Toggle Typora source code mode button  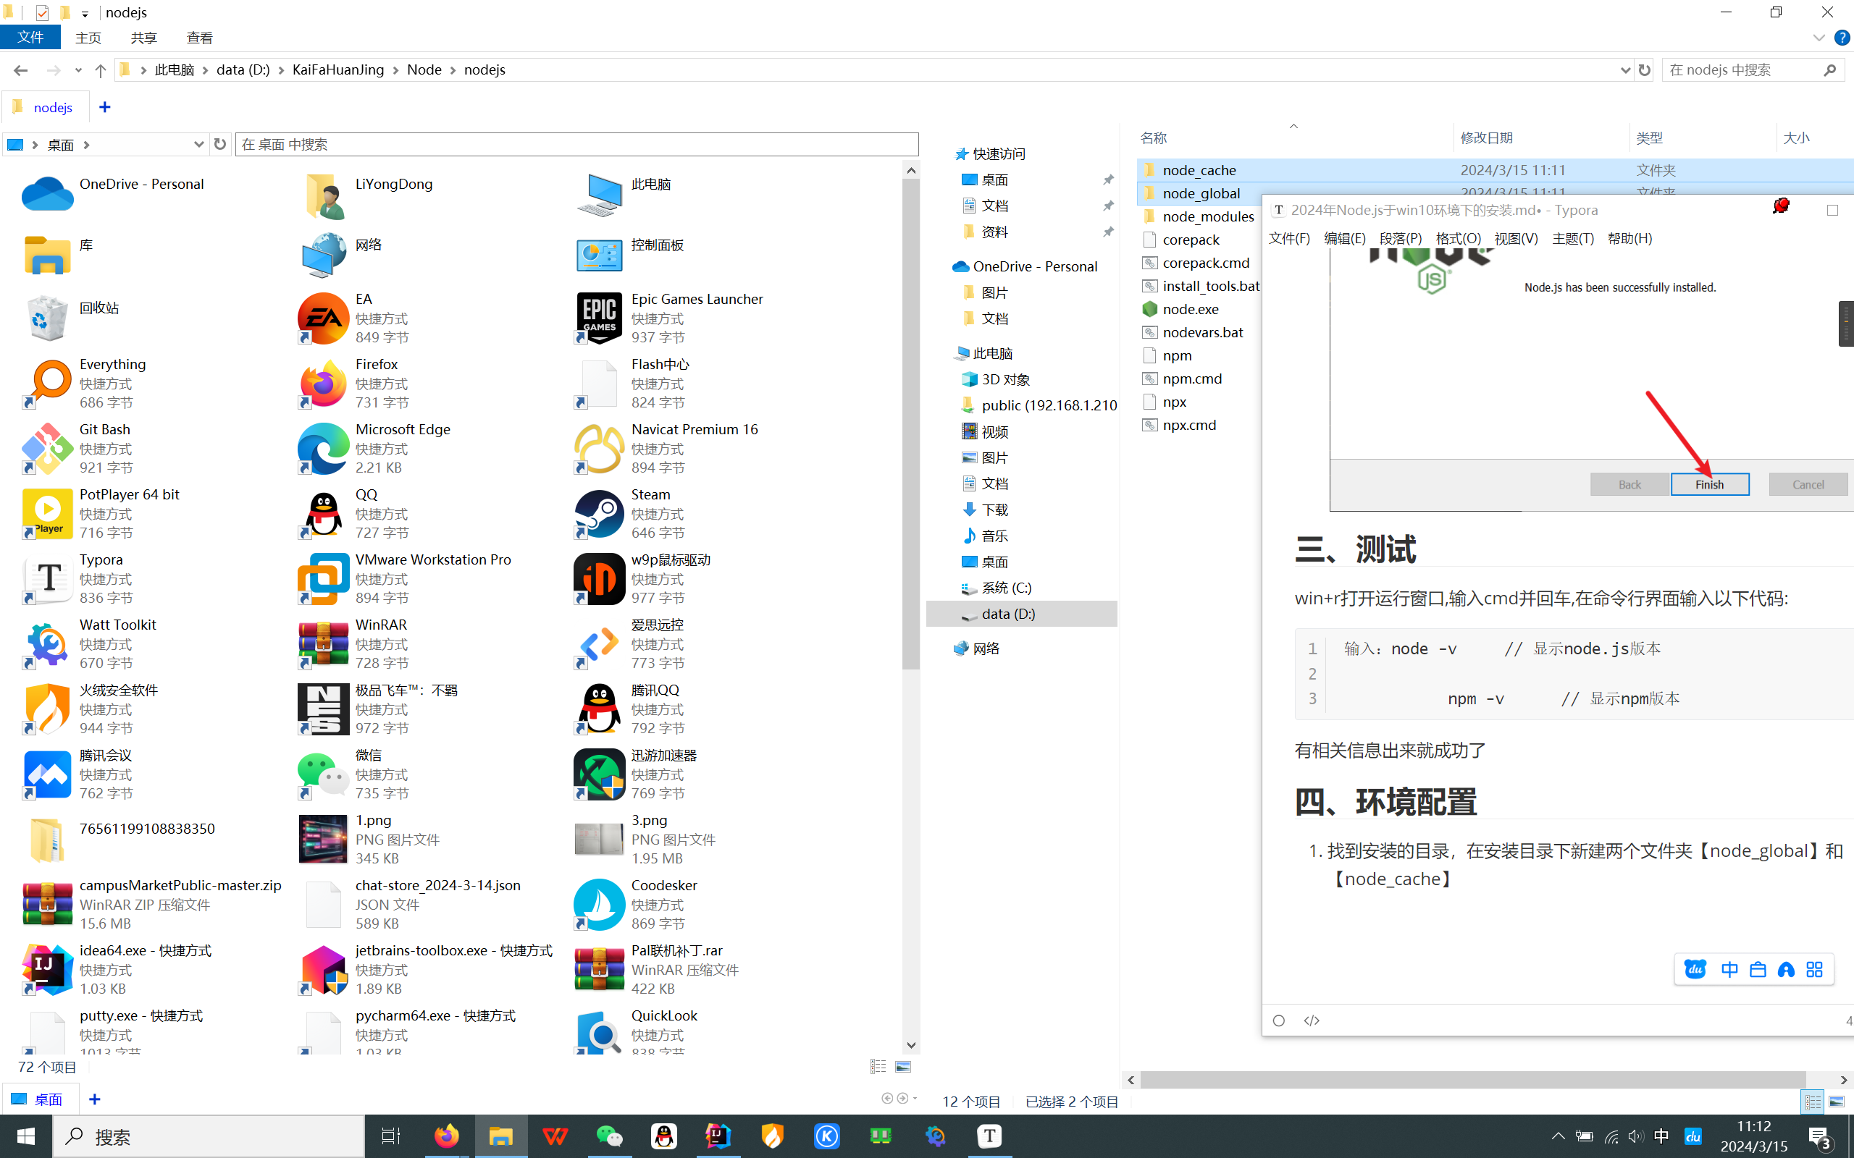(x=1312, y=1020)
